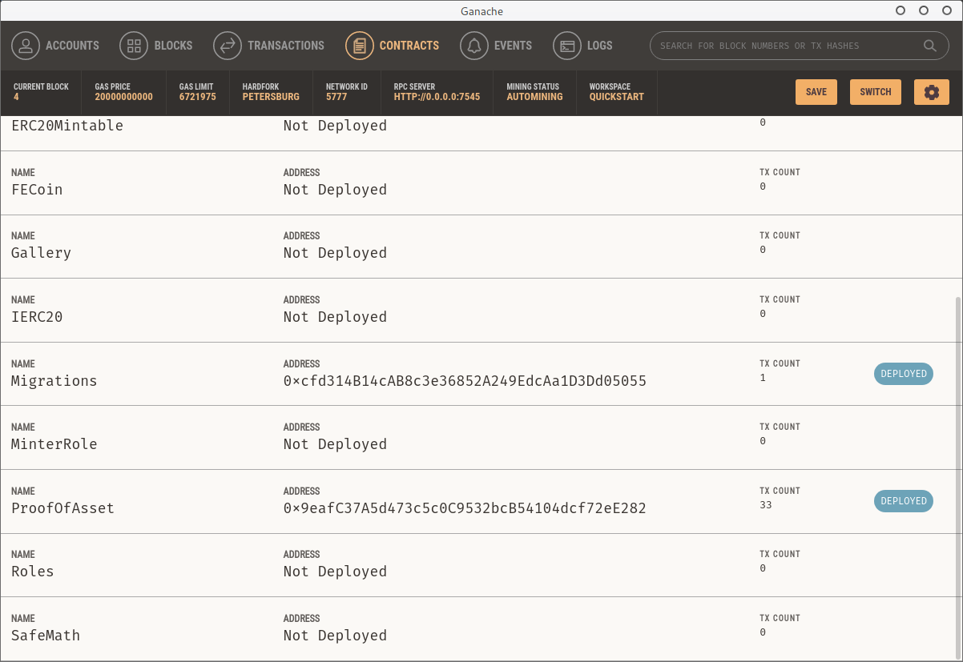Image resolution: width=963 pixels, height=662 pixels.
Task: Click the ProofOfAsset TX count 33
Action: (766, 505)
